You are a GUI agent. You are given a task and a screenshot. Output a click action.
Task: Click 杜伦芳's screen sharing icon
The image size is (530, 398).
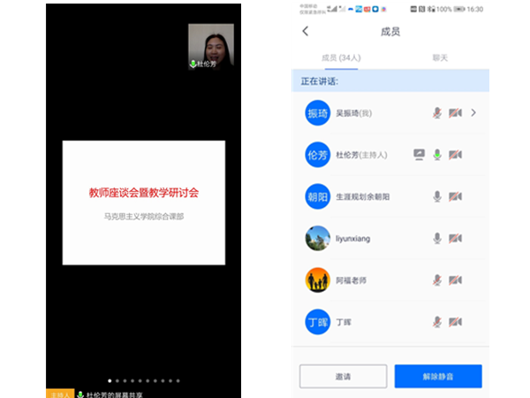click(419, 155)
